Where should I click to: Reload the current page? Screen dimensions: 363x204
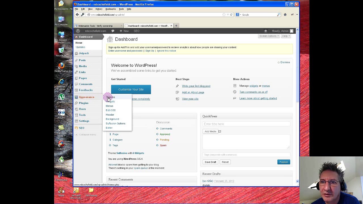[231, 14]
